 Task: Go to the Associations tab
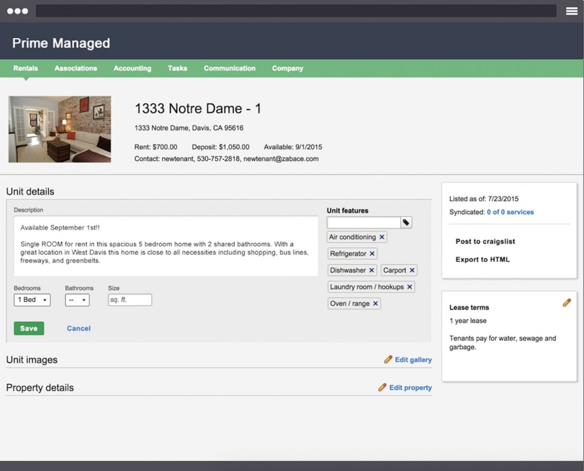(76, 69)
